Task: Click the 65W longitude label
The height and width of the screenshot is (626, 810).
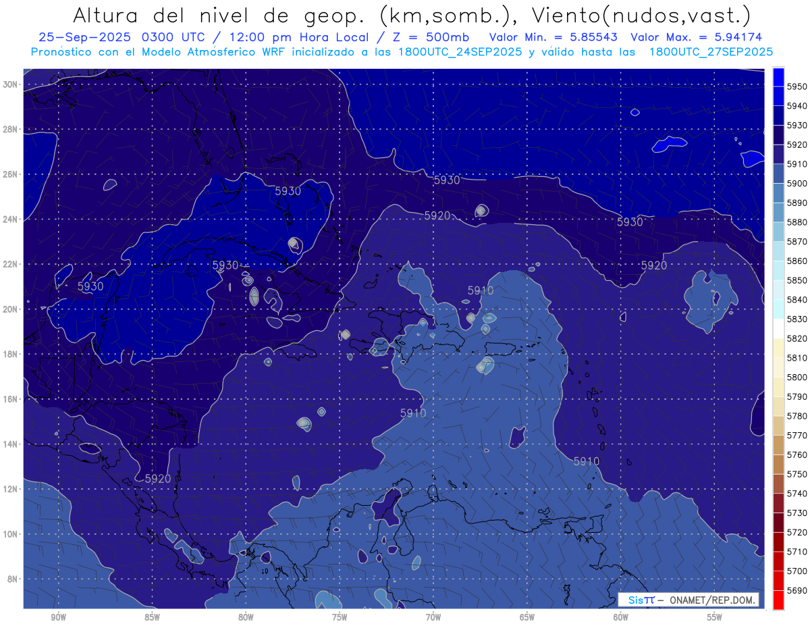Action: (527, 617)
